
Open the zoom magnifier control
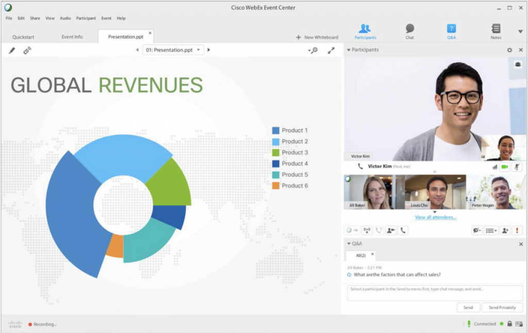(313, 51)
